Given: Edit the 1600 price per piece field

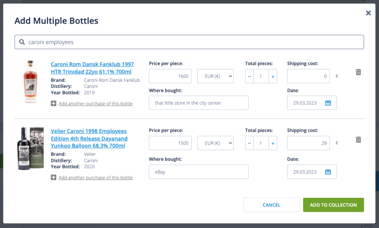Looking at the screenshot, I should (x=170, y=76).
